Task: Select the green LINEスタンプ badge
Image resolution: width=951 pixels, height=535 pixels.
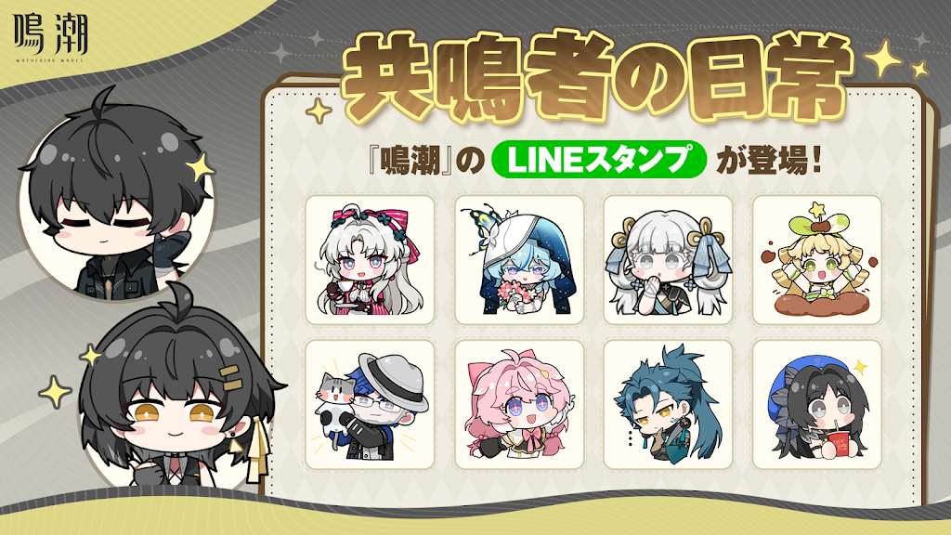Action: click(599, 160)
